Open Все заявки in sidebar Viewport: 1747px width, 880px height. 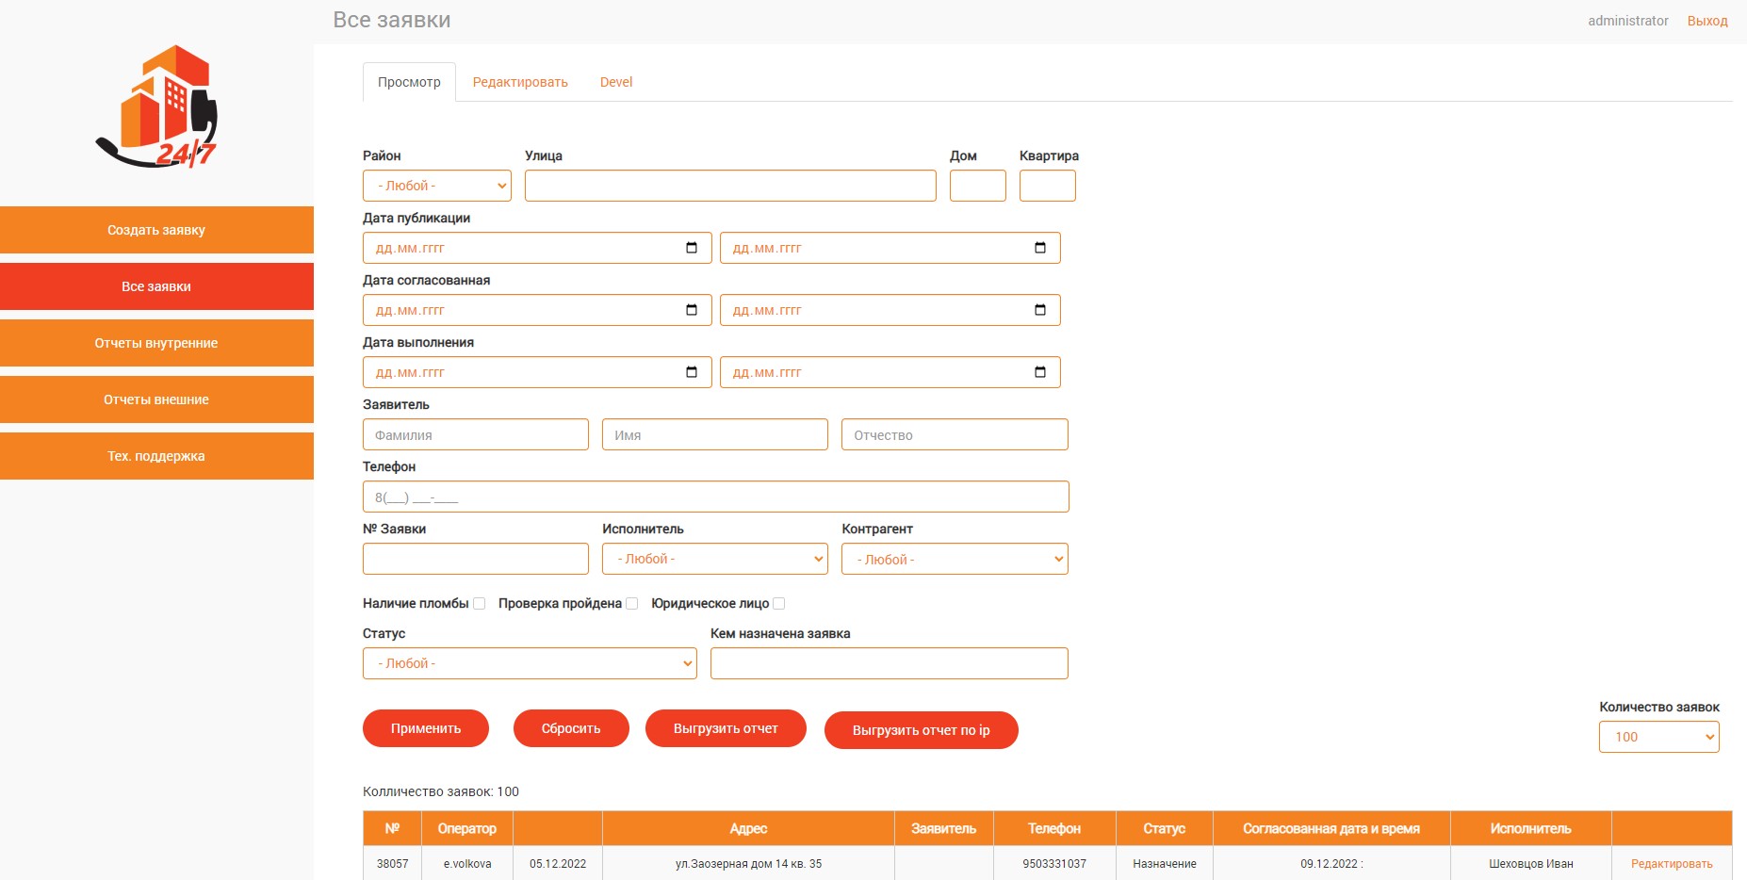pos(156,286)
